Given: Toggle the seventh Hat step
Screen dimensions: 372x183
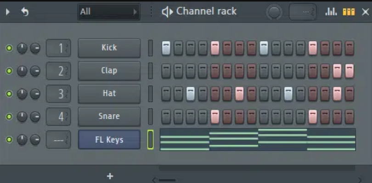Looking at the screenshot, I should click(239, 94).
